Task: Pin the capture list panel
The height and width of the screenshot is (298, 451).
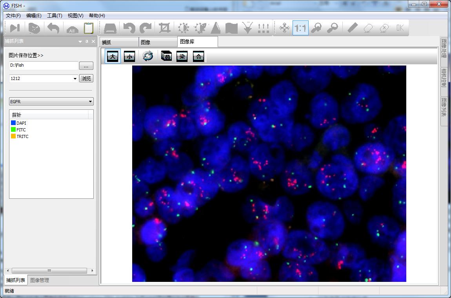Action: (x=87, y=42)
